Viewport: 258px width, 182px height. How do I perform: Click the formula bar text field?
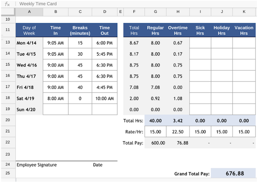[x=137, y=4]
